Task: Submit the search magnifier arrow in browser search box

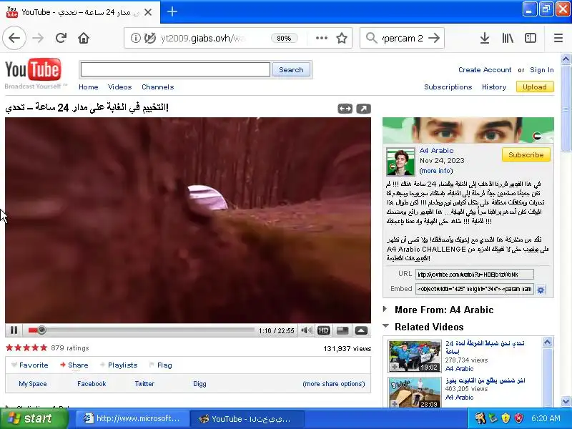Action: tap(434, 38)
